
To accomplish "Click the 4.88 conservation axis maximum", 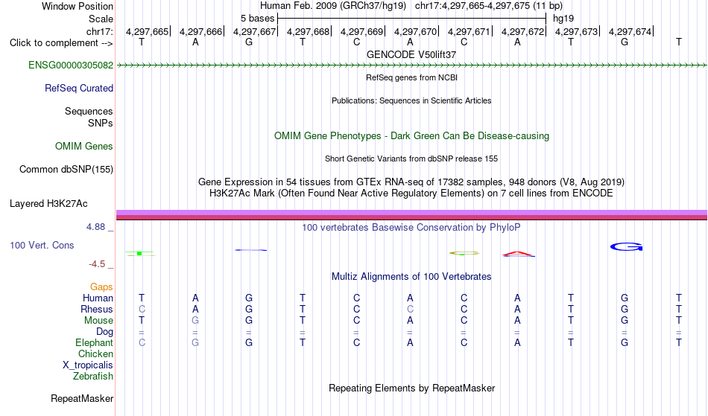I will (x=95, y=227).
